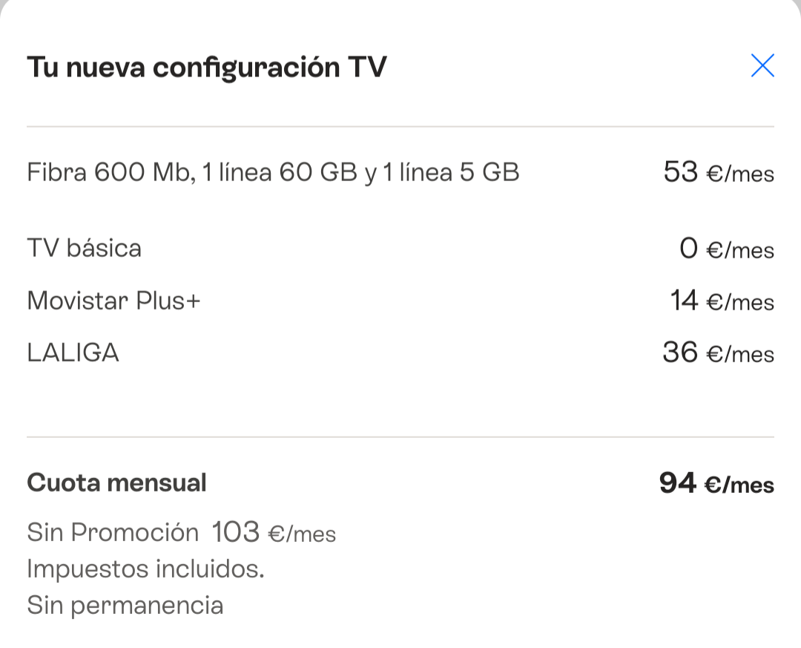This screenshot has width=801, height=648.
Task: Click the 53 €/mes fibra price
Action: click(719, 173)
